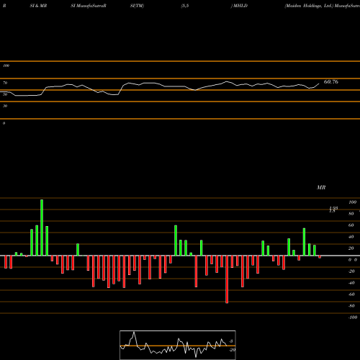Click the 'SI(TM)' header label
The width and height of the screenshot is (360, 360).
[x=137, y=6]
